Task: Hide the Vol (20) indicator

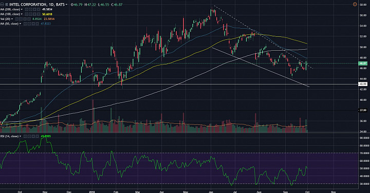Action: [17, 19]
